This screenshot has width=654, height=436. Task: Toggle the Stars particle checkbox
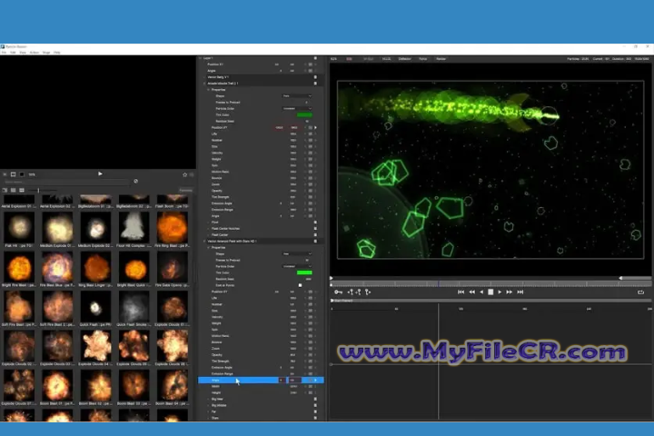pos(315,418)
